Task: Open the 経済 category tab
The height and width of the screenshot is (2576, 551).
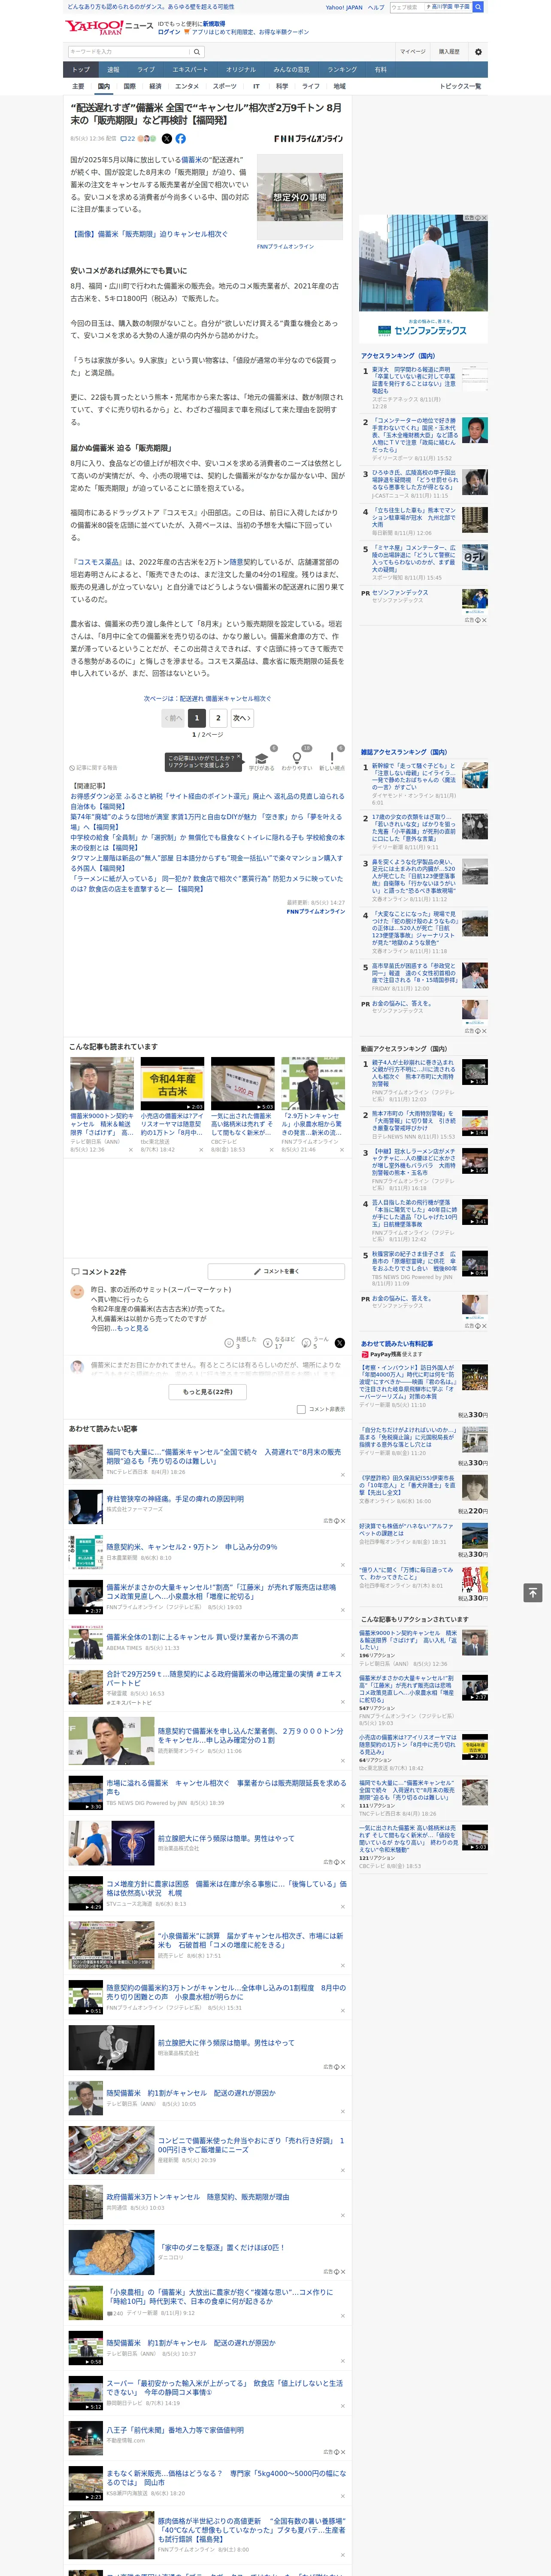Action: [155, 86]
